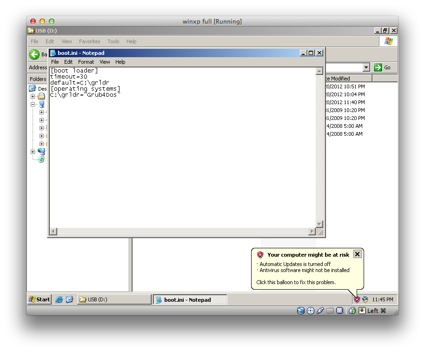Click the red security shield tray icon
Screen dimensions: 425x352
(357, 299)
